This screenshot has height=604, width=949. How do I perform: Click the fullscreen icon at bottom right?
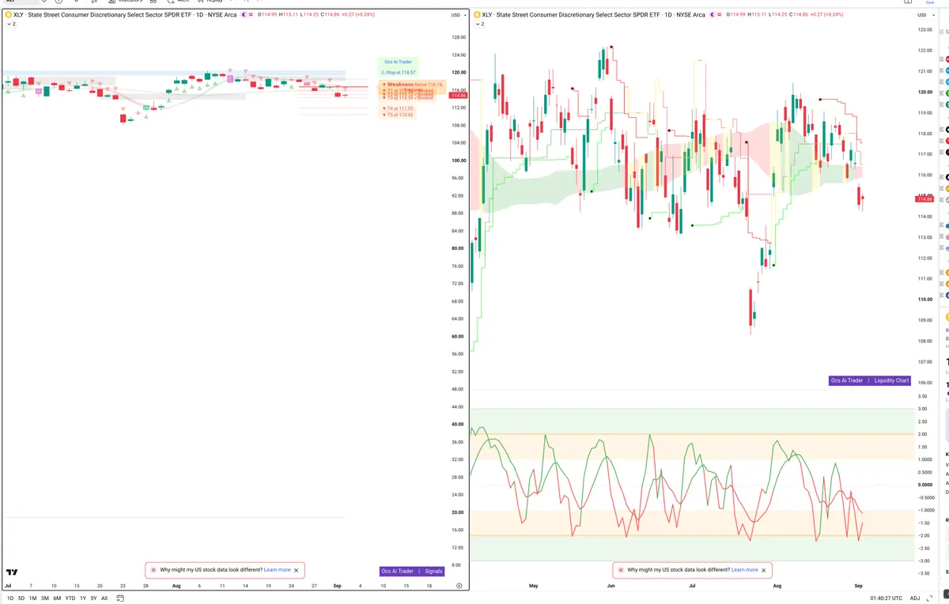[x=929, y=598]
